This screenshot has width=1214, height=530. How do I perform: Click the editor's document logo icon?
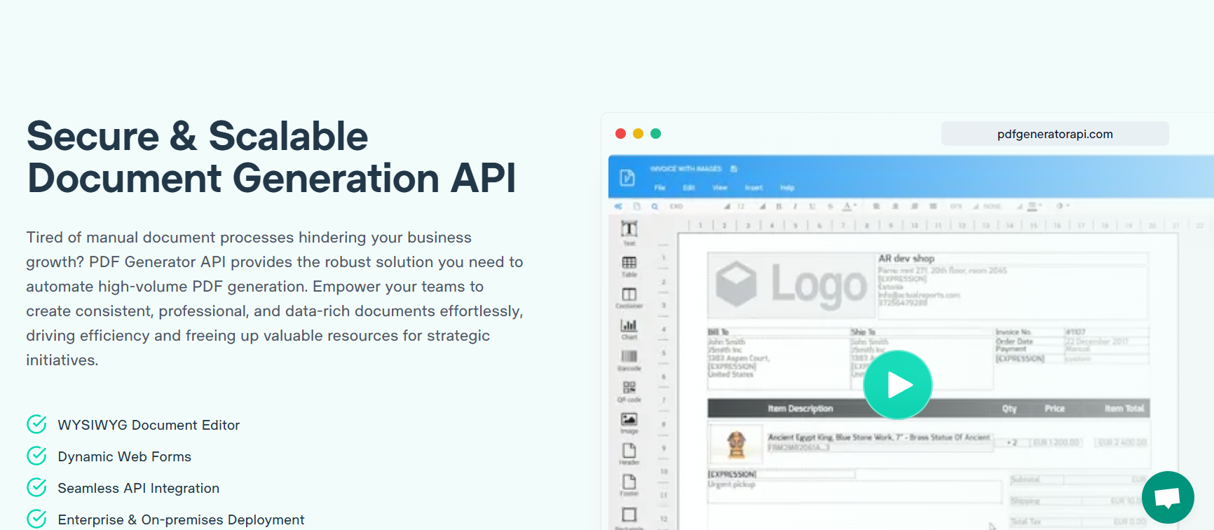[627, 177]
